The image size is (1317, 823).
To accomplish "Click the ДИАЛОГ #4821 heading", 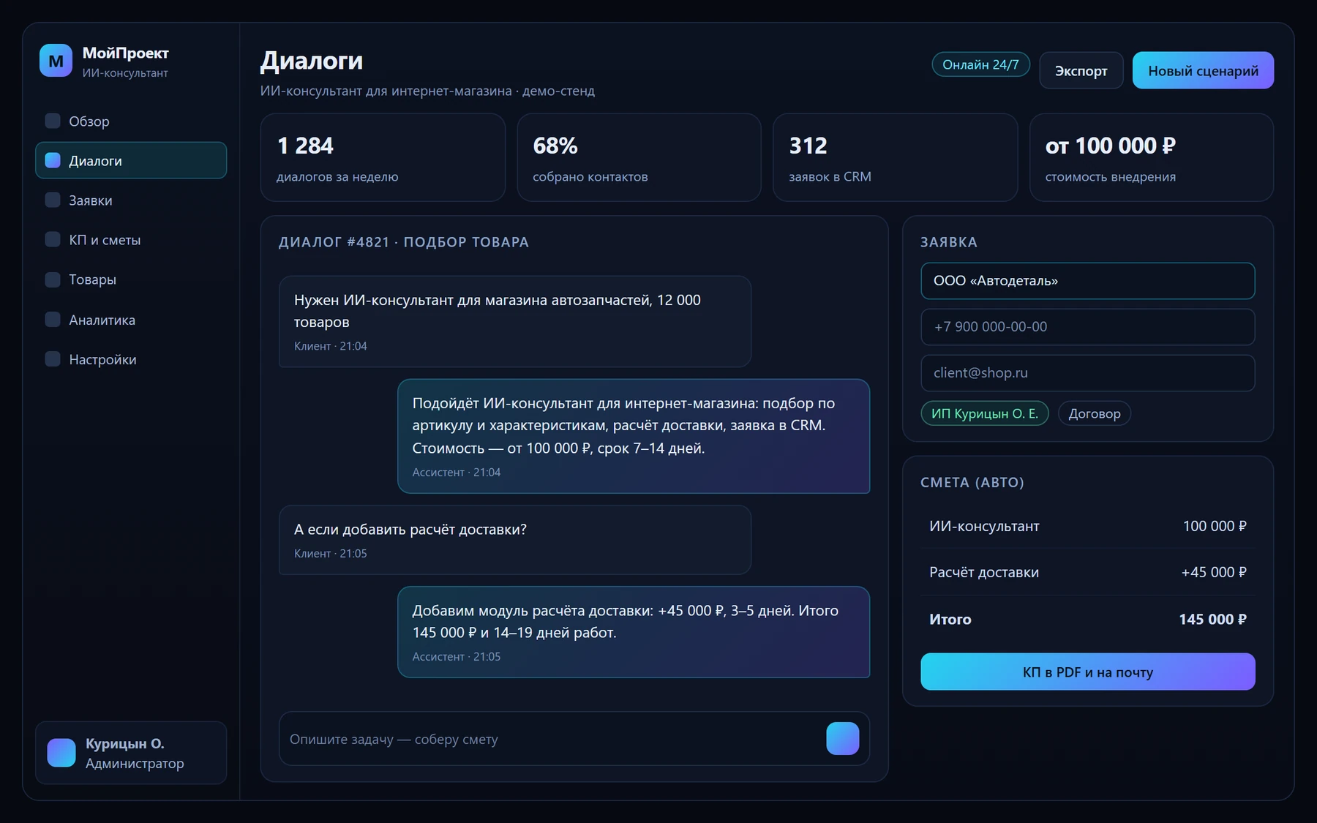I will point(404,242).
